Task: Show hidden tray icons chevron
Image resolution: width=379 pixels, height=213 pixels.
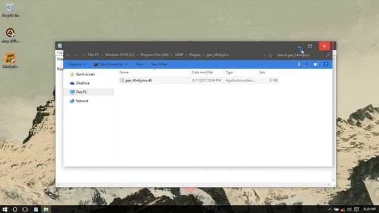Action: 329,209
